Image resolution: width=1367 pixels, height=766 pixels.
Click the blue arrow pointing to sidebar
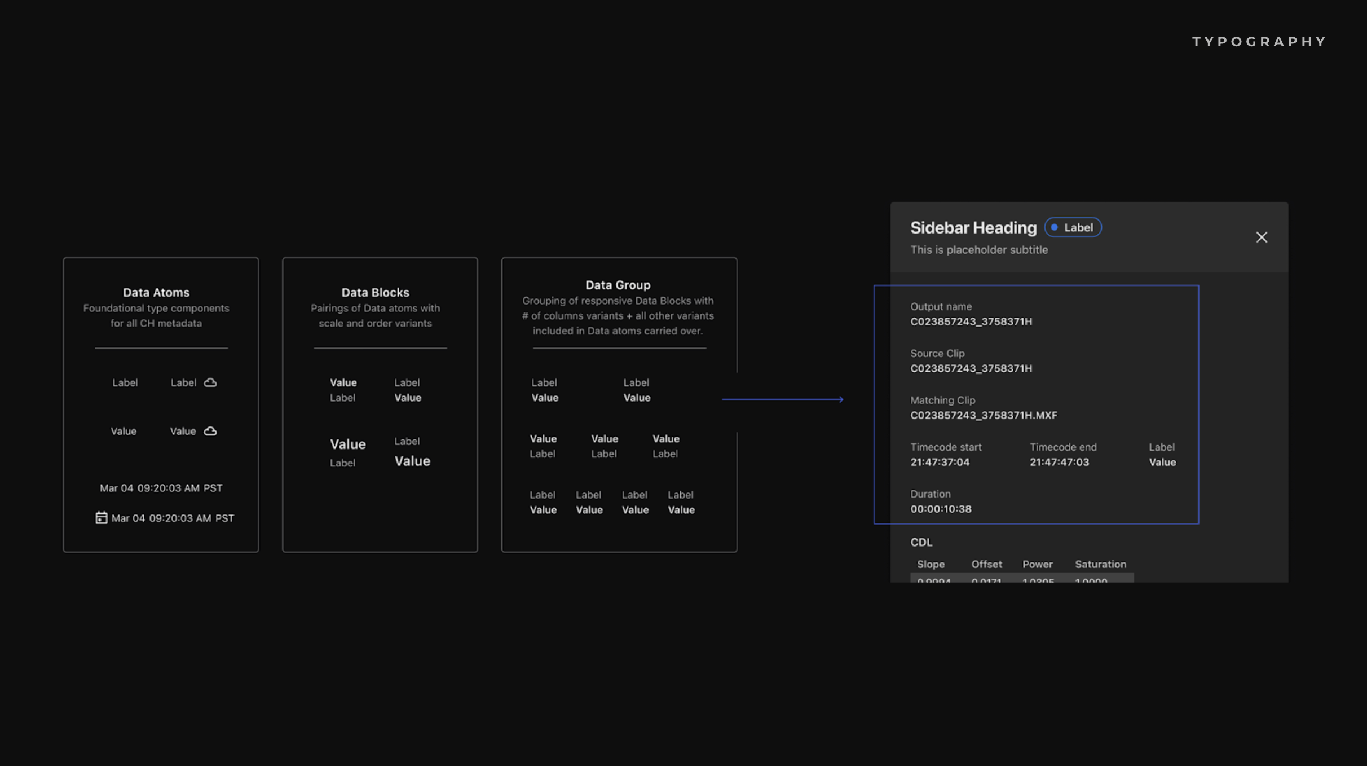[783, 399]
